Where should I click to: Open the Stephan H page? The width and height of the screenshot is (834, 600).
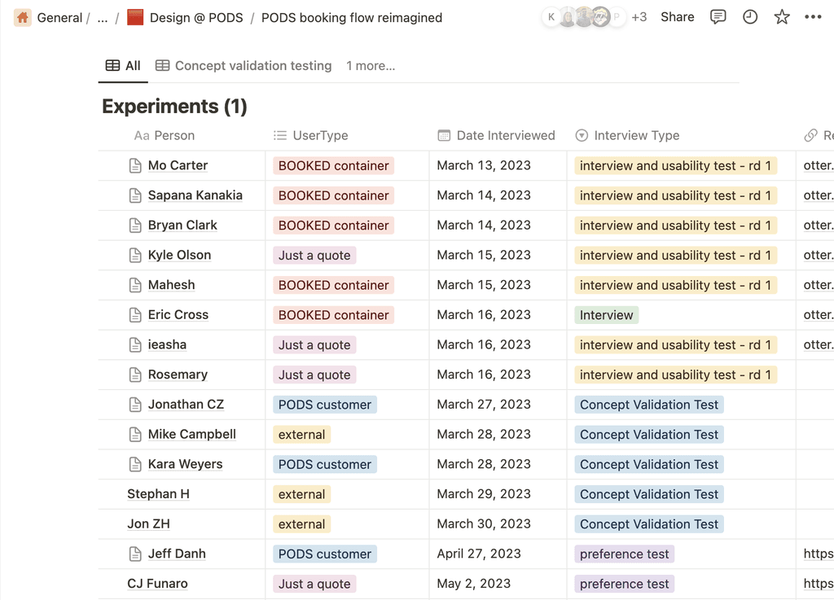click(159, 494)
